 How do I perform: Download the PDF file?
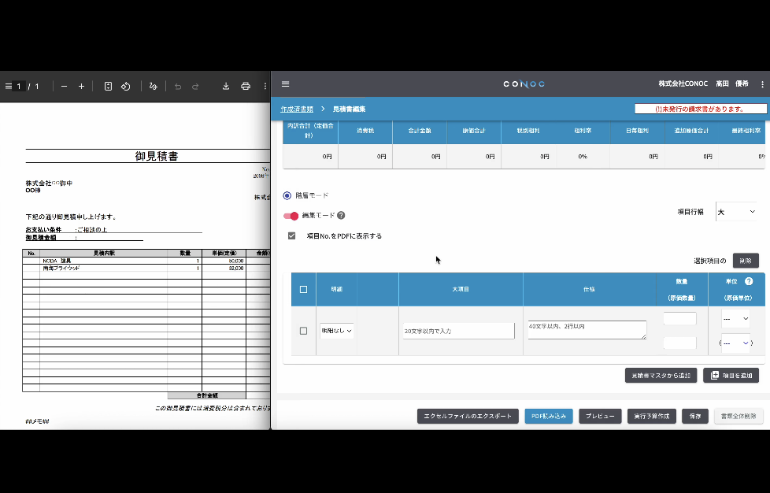point(226,86)
